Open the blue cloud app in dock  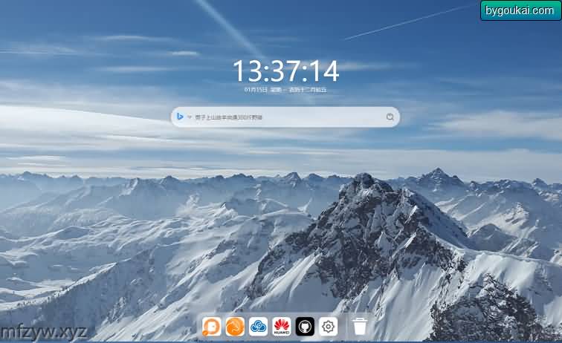coord(258,327)
